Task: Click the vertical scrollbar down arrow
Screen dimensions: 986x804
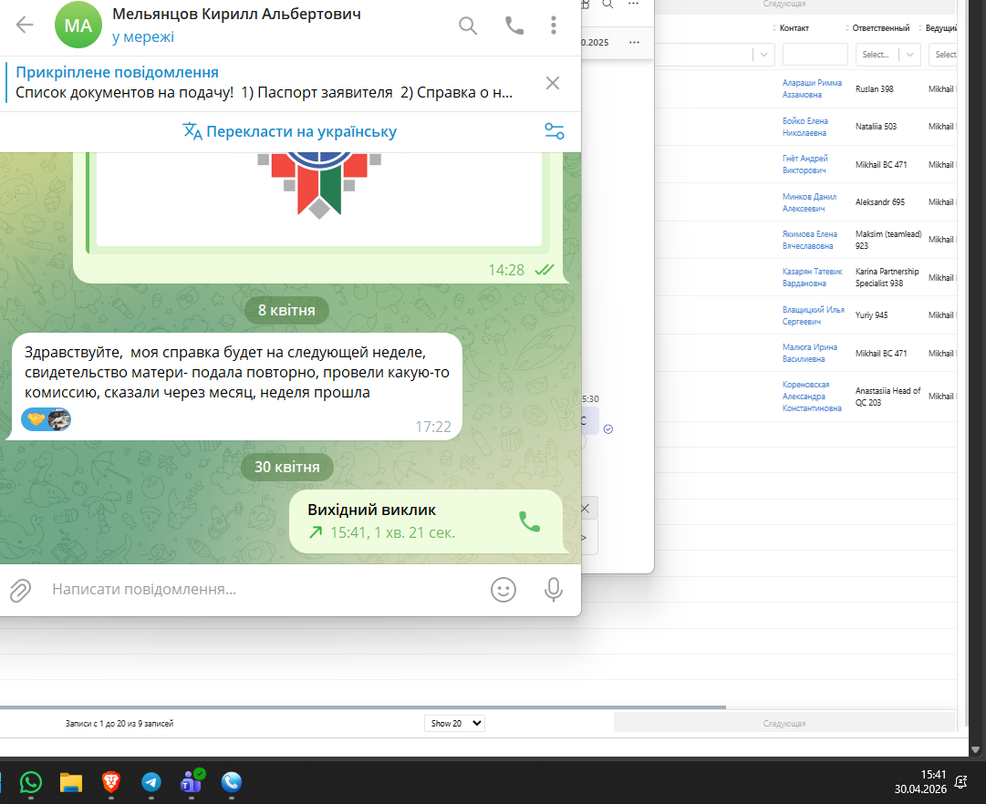Action: 975,749
